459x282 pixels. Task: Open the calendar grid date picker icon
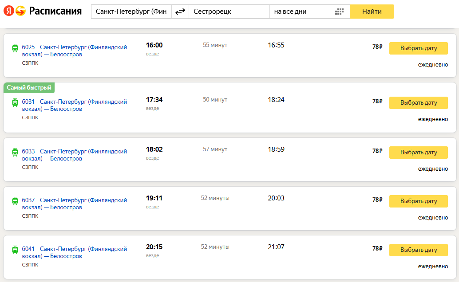(x=340, y=12)
